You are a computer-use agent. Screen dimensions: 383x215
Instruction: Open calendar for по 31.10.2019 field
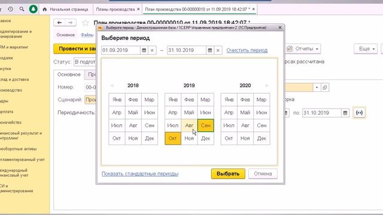tap(345, 113)
